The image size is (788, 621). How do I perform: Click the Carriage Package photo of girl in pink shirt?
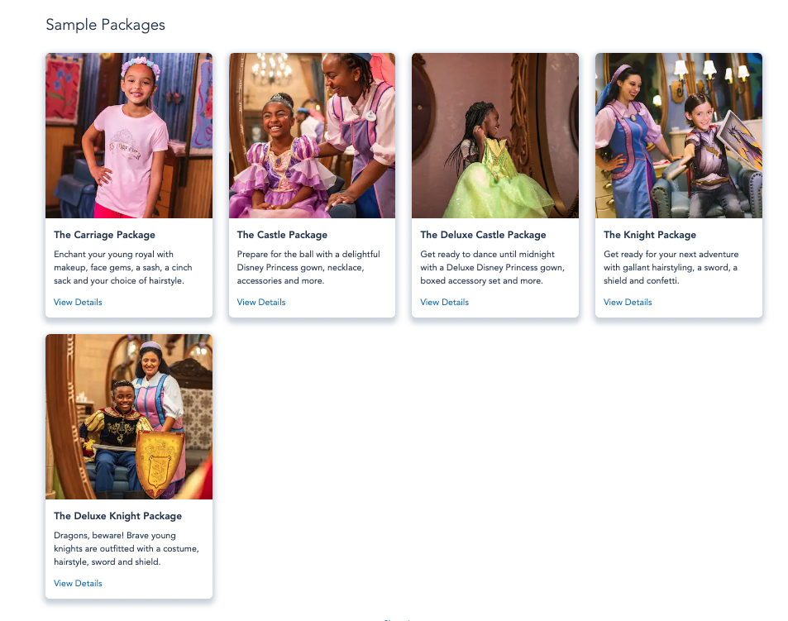click(129, 136)
